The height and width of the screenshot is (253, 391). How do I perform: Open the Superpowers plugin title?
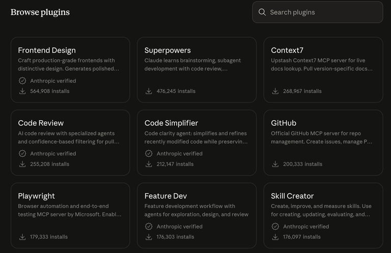(x=167, y=50)
